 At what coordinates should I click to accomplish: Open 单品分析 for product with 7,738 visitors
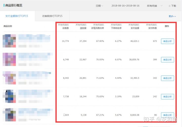pyautogui.click(x=167, y=97)
